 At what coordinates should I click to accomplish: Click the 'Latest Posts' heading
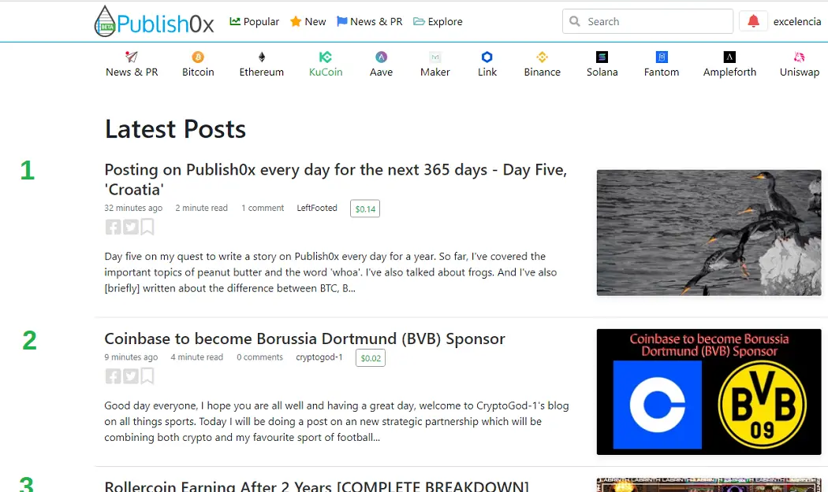[175, 129]
